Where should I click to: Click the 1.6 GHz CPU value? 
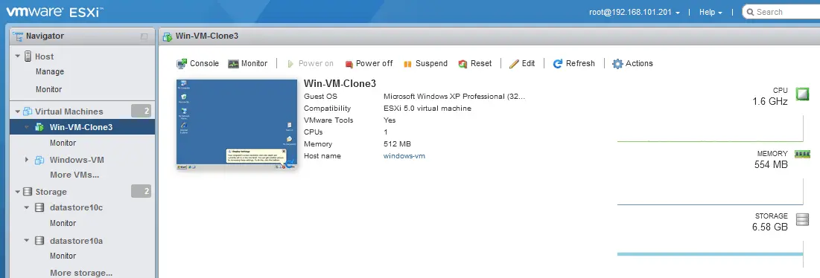(770, 102)
